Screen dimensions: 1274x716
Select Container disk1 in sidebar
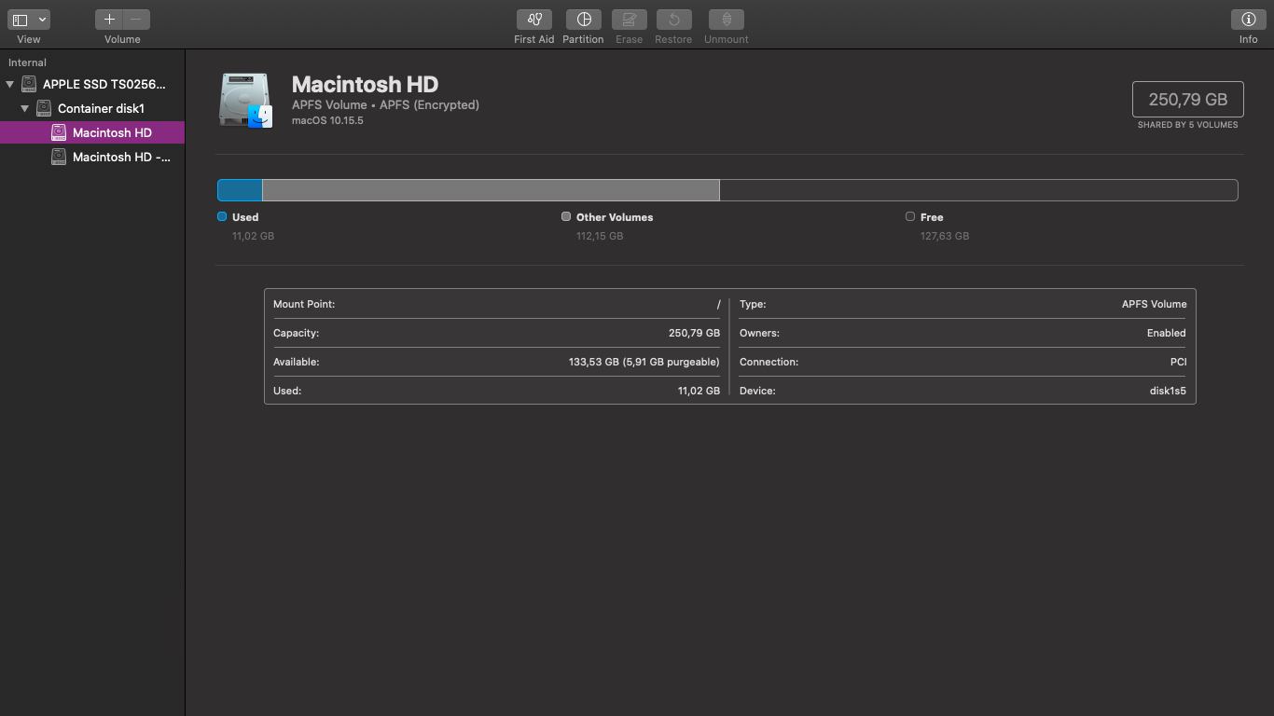(x=101, y=109)
